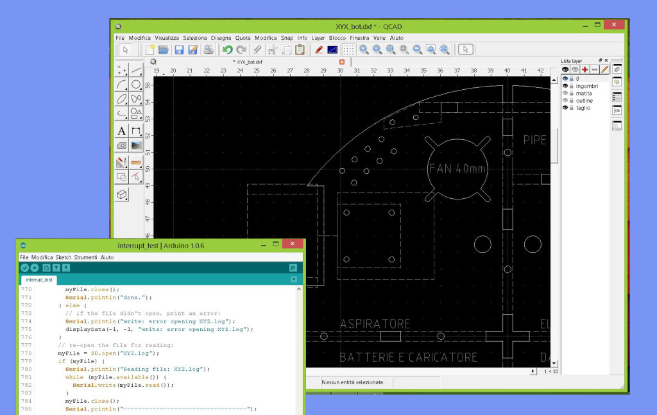
Task: Open Arduino tab dropdown arrow
Action: click(294, 279)
